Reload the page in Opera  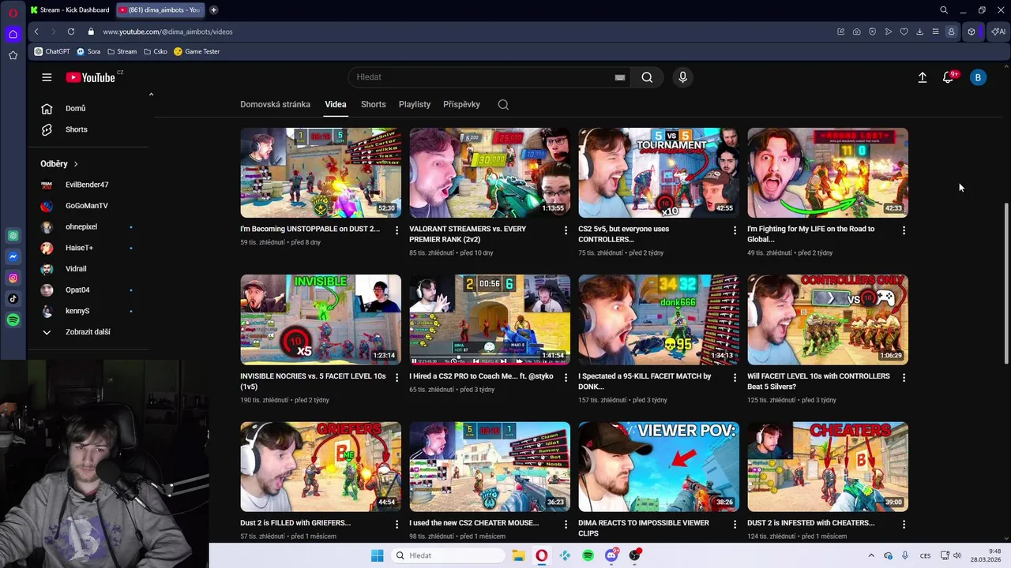(x=71, y=32)
